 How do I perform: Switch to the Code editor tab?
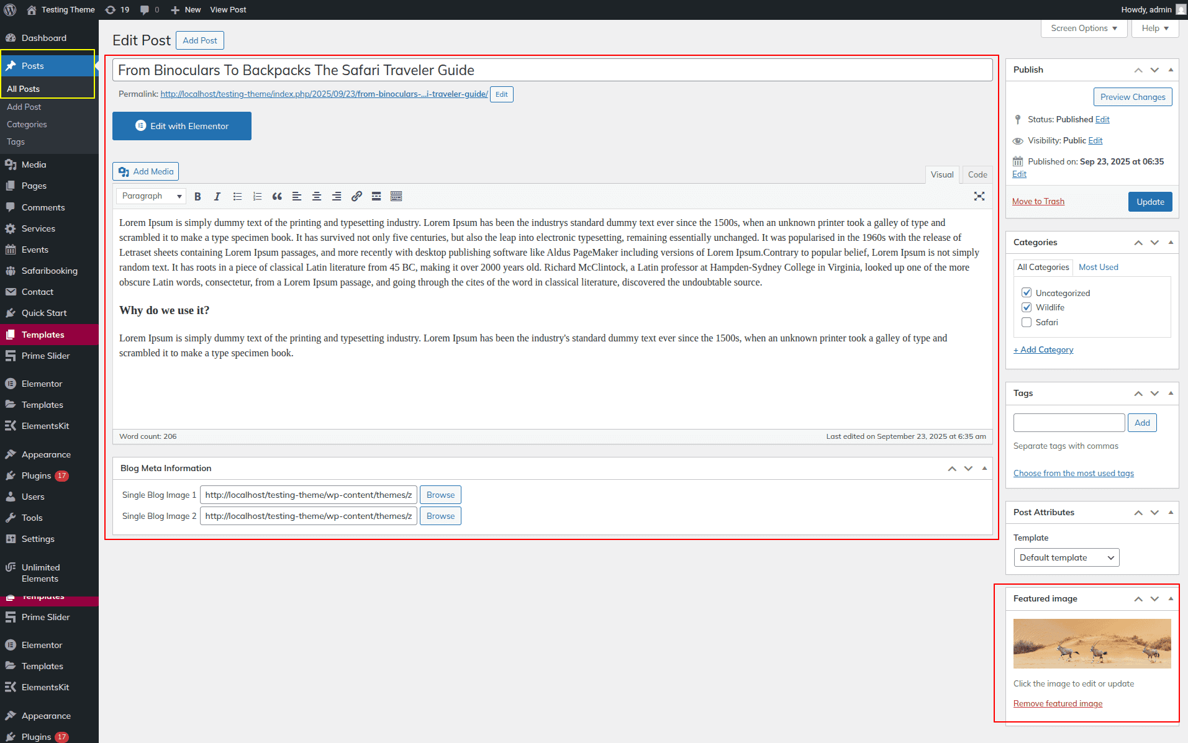[977, 174]
